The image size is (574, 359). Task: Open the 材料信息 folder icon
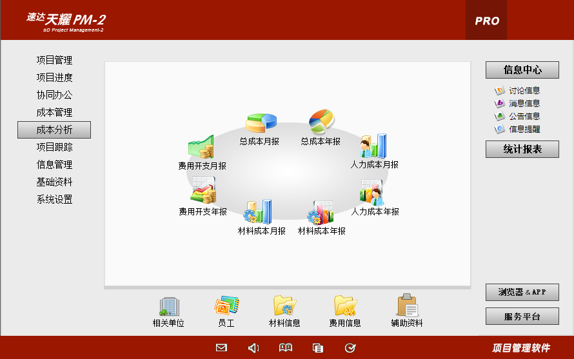(x=284, y=306)
